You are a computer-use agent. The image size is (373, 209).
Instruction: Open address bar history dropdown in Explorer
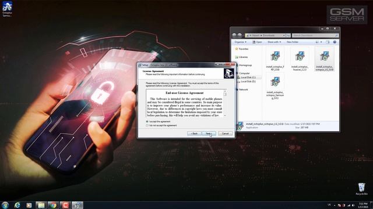click(284, 35)
